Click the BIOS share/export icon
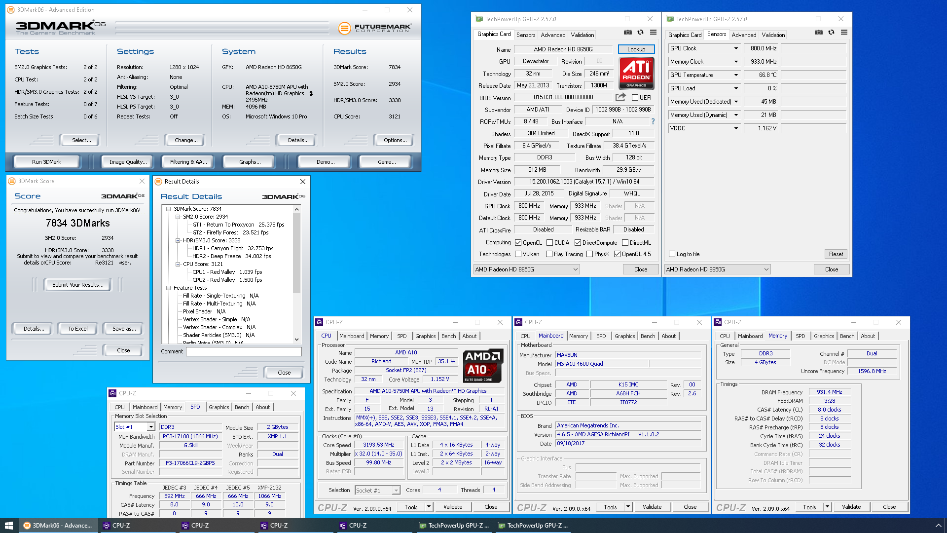Screen dimensions: 947x533 pyautogui.click(x=620, y=97)
